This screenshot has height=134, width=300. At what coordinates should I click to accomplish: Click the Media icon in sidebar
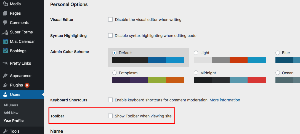click(5, 4)
